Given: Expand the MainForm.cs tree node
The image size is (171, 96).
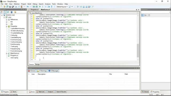Looking at the screenshot, I should click(7, 53).
